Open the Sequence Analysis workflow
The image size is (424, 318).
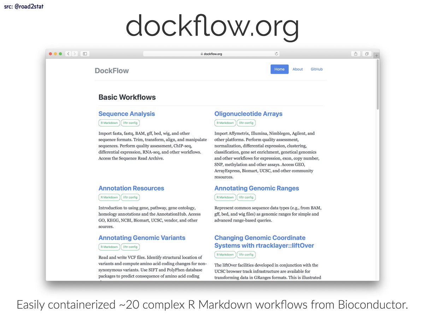tap(126, 114)
